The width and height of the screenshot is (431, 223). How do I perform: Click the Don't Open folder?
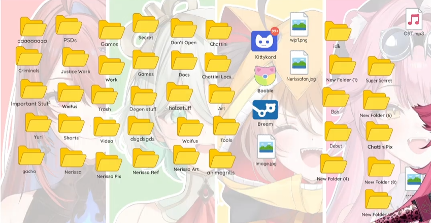[x=184, y=28]
